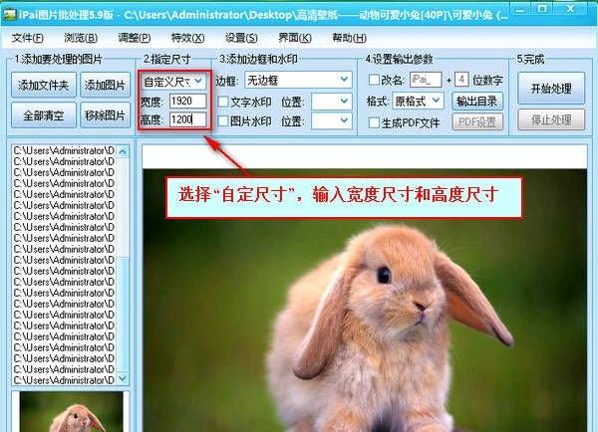Toggle the 改名 rename checkbox
The image size is (598, 432).
tap(373, 80)
